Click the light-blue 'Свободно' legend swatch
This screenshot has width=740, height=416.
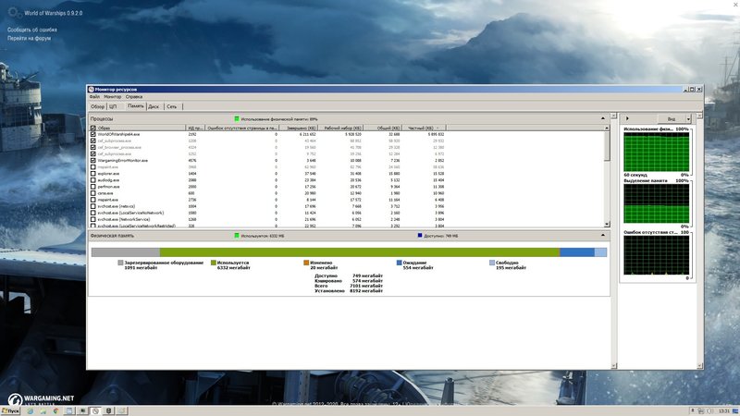(x=492, y=263)
